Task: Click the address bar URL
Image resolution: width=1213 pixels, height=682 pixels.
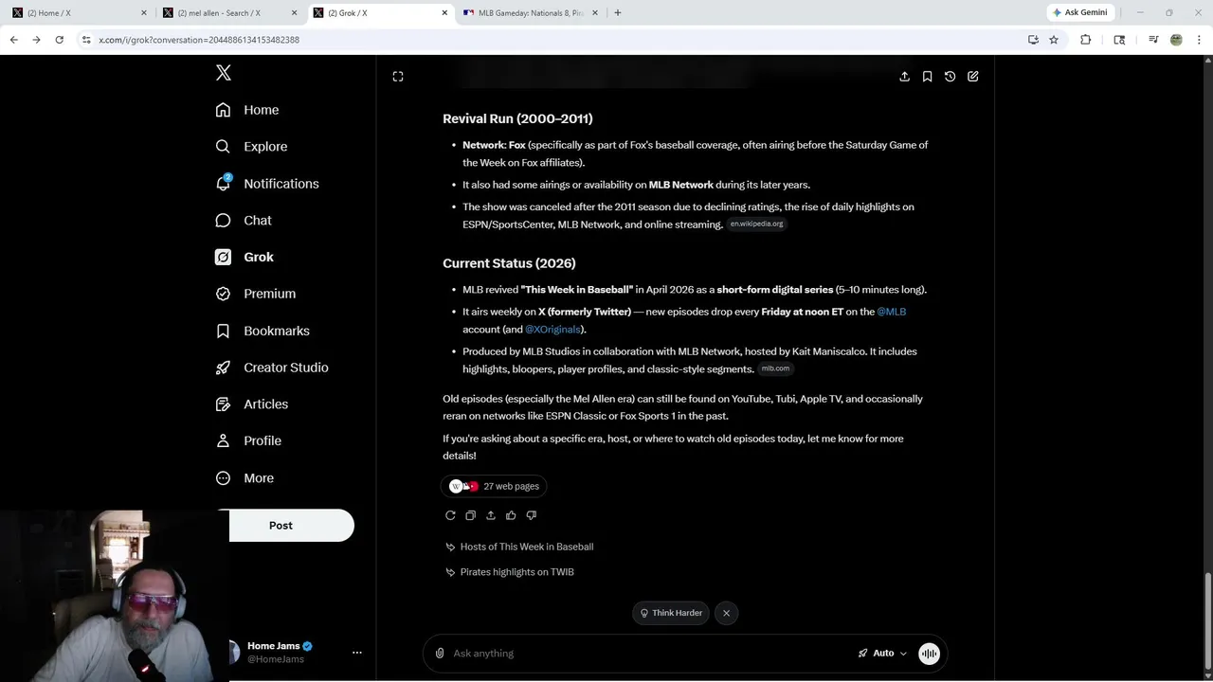Action: click(x=199, y=40)
